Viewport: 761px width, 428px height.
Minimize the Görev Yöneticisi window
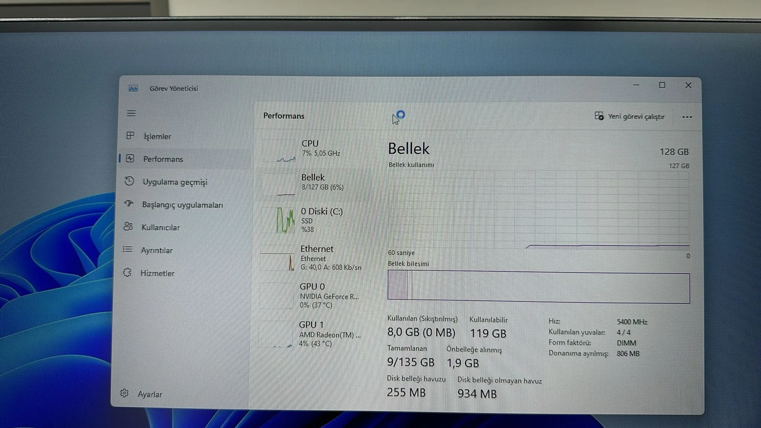(636, 85)
